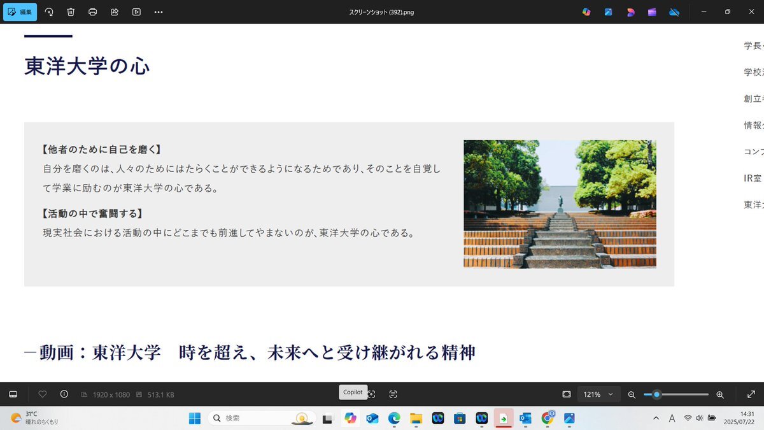Expand the hidden system tray icons chevron
This screenshot has width=764, height=430.
656,418
